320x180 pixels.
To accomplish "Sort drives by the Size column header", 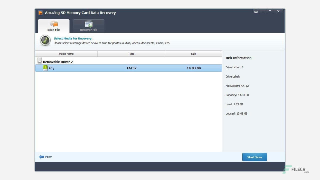I will (x=193, y=53).
